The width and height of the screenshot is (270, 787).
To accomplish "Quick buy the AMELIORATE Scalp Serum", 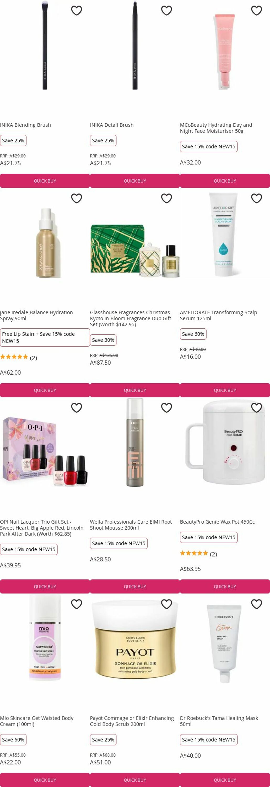I will pos(225,390).
